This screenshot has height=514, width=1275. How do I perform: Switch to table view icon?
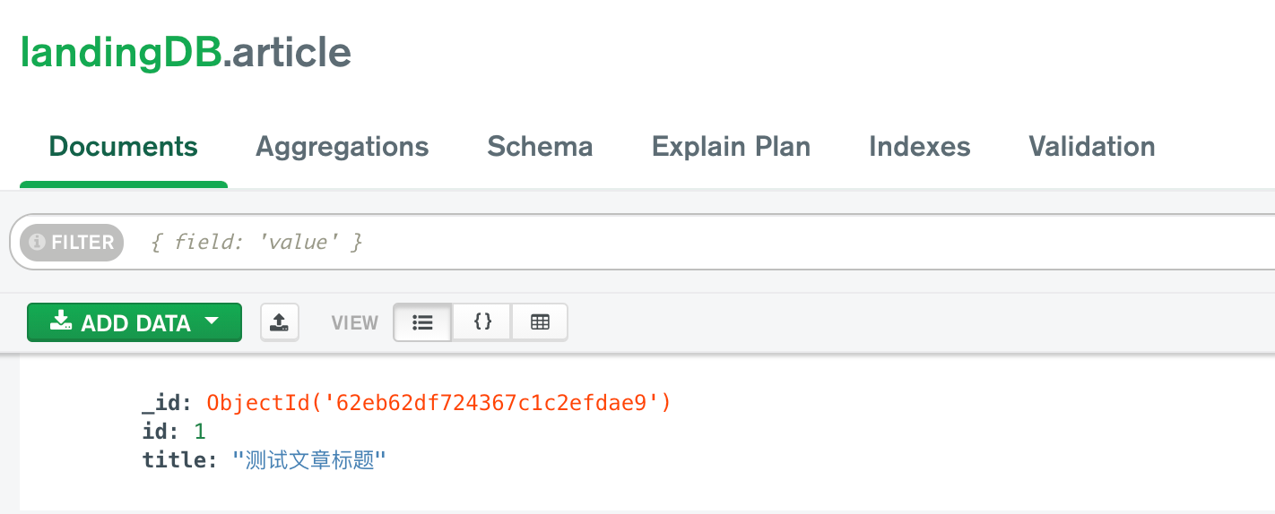point(540,322)
